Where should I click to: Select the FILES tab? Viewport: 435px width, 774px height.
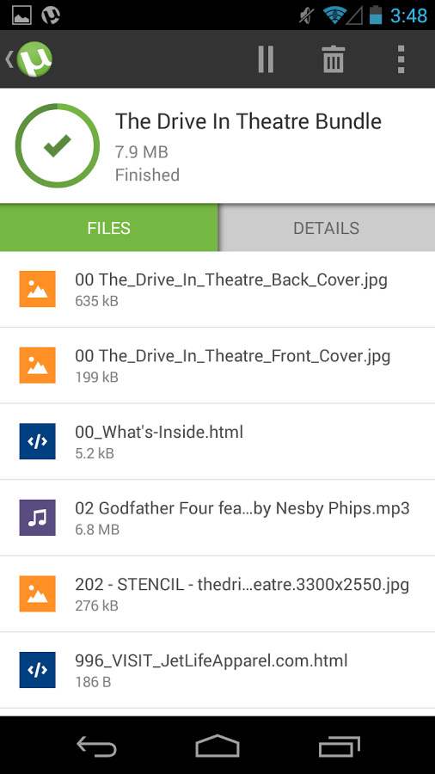[x=108, y=228]
